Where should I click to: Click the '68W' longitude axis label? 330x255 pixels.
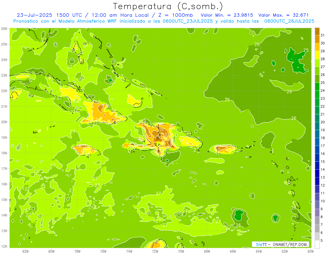[x=207, y=251]
